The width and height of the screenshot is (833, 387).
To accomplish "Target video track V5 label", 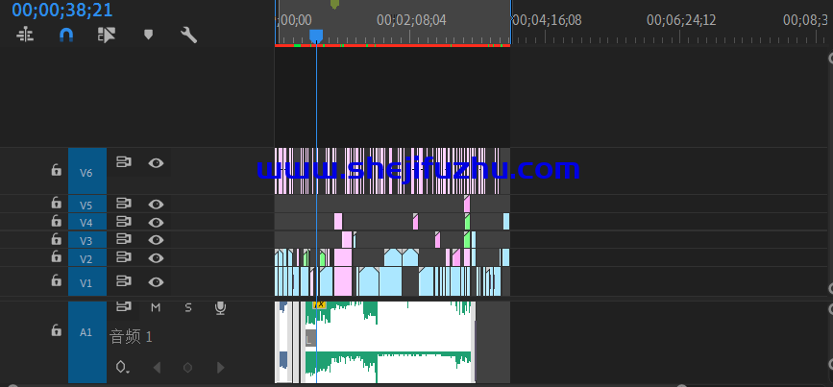I will (x=86, y=206).
